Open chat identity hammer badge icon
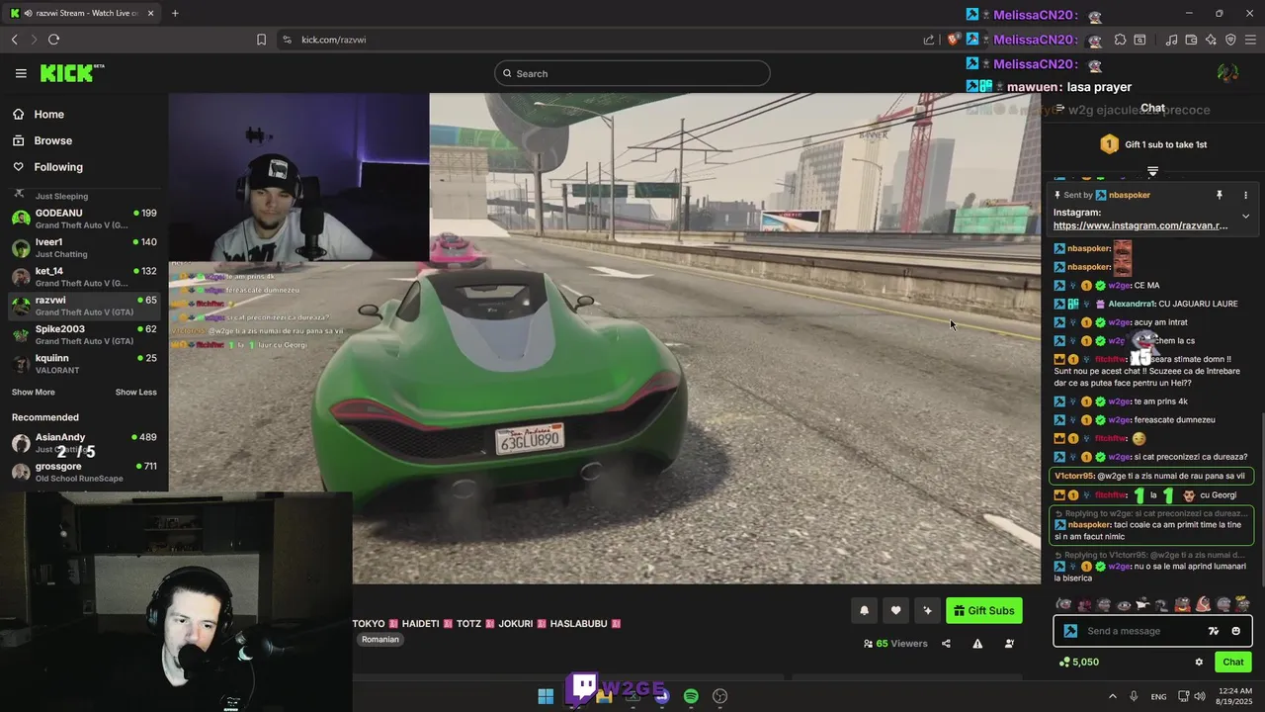Viewport: 1265px width, 712px height. coord(1070,631)
